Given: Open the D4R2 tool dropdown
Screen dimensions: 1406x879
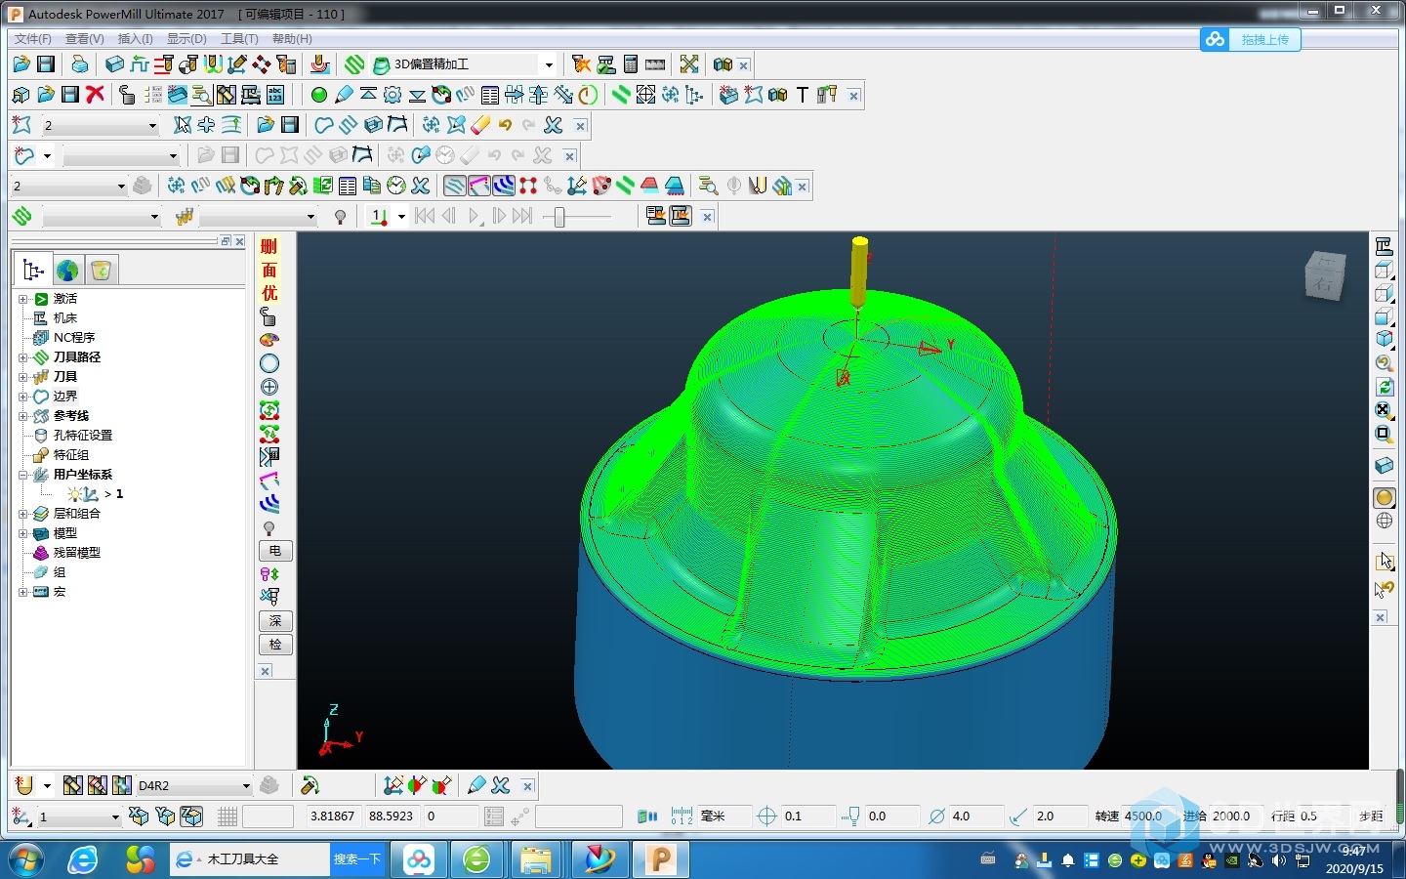Looking at the screenshot, I should click(246, 785).
